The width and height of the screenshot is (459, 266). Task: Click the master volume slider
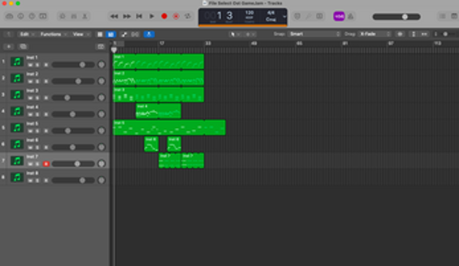[x=405, y=17]
